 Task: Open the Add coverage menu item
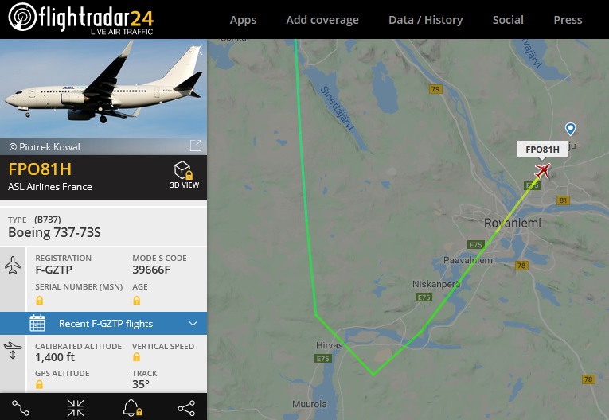(322, 20)
